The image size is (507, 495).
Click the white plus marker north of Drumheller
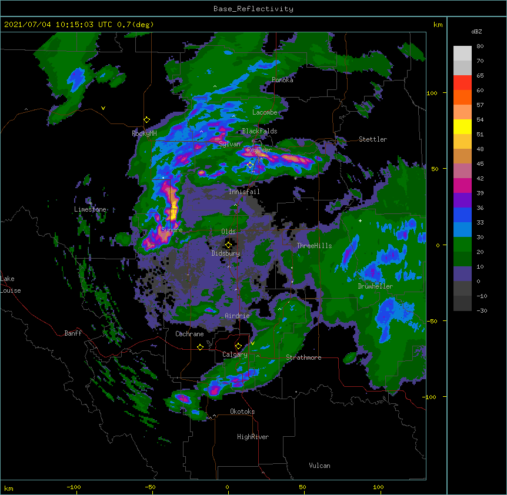pos(360,220)
